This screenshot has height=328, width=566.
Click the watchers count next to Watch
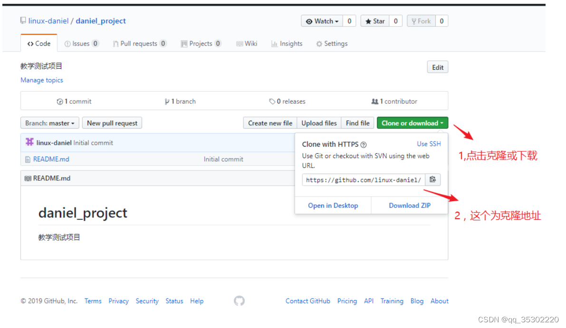[x=349, y=21]
